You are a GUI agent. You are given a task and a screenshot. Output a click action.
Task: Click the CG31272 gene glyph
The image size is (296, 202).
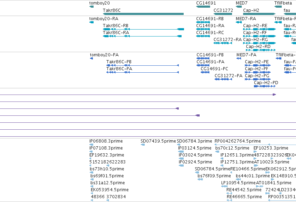[223, 14]
